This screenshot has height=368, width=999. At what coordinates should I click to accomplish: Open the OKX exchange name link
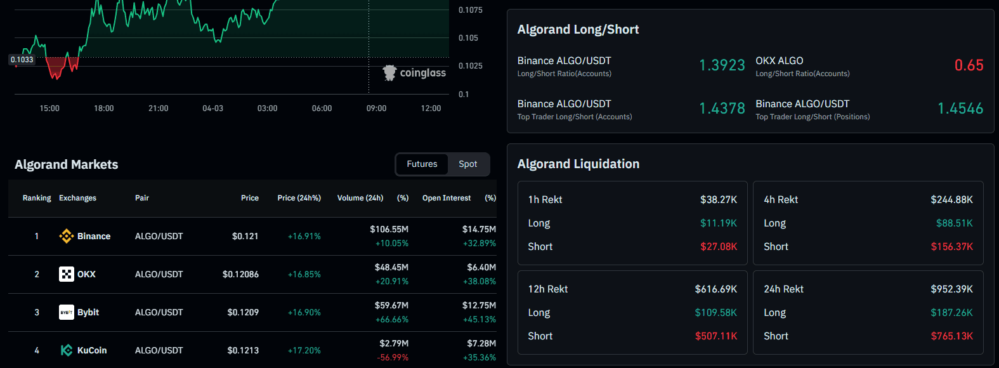86,274
